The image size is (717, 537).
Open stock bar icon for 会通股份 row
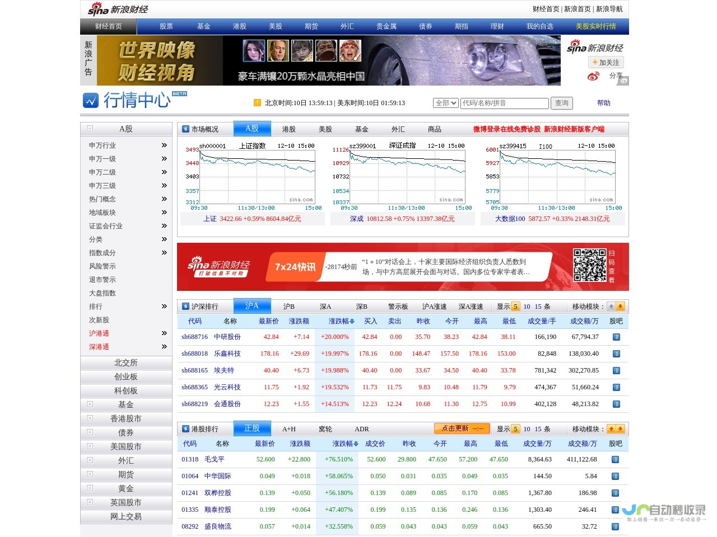616,404
